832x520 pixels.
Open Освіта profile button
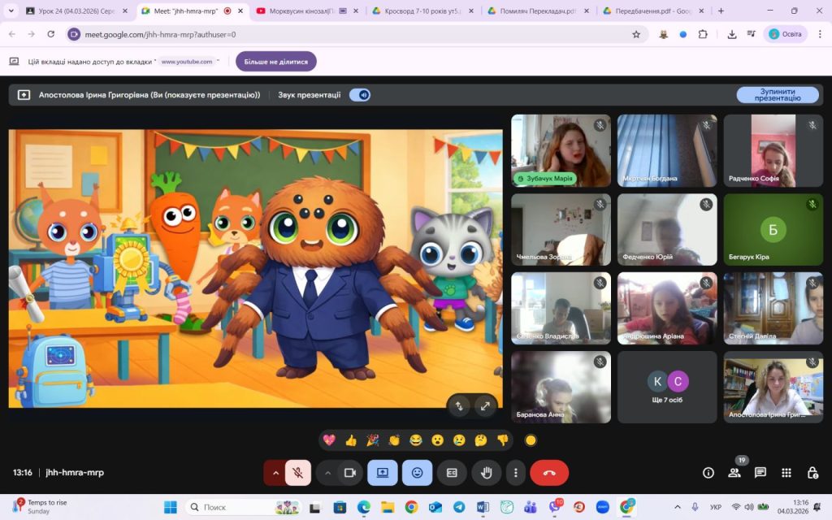click(x=786, y=34)
